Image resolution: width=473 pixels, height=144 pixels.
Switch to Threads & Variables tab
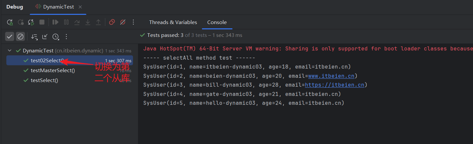173,22
